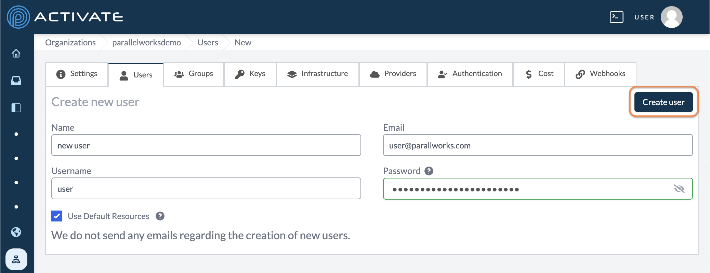This screenshot has width=710, height=273.
Task: Navigate to the parallelworksdemo breadcrumb
Action: click(x=146, y=43)
